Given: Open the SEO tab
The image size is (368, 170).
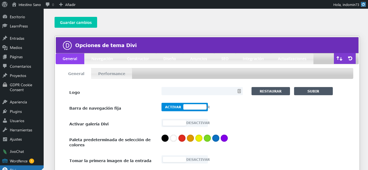Looking at the screenshot, I should (225, 59).
